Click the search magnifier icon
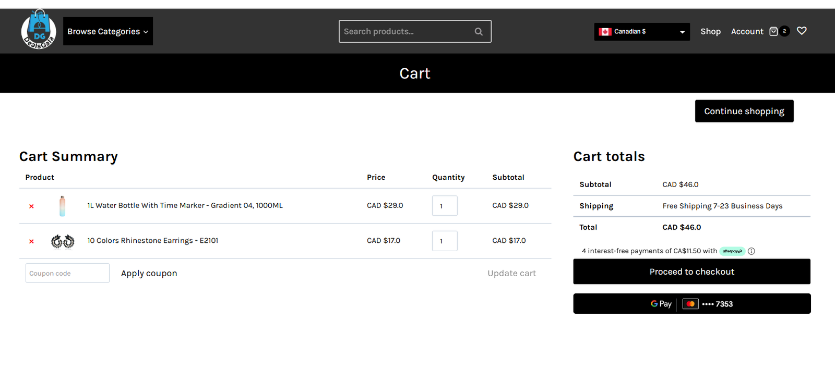This screenshot has width=835, height=382. click(478, 32)
